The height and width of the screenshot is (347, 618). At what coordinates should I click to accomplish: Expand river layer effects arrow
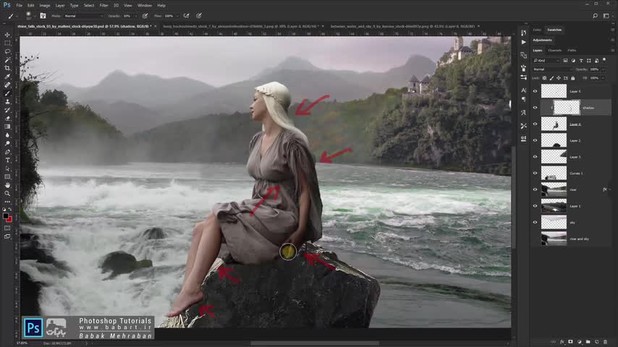point(611,189)
